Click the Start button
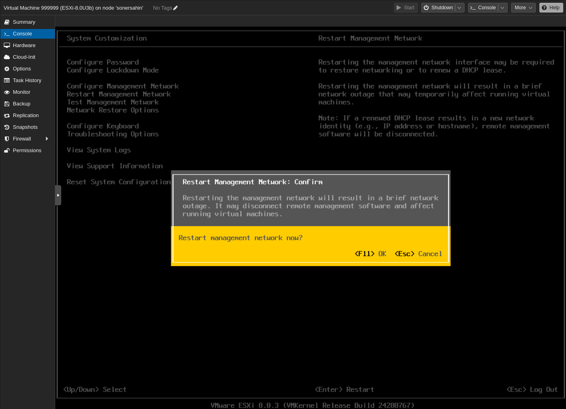The height and width of the screenshot is (409, 566). tap(405, 7)
